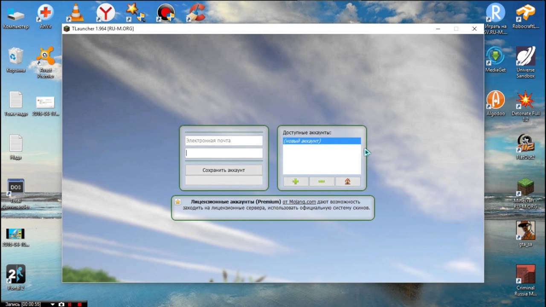546x307 pixels.
Task: Click the TLauncher block icon in title bar
Action: click(67, 29)
